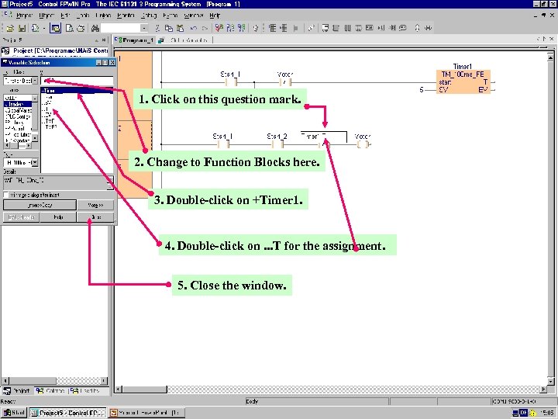Click the name input field in Variable Selection
This screenshot has height=419, width=558.
(x=77, y=81)
